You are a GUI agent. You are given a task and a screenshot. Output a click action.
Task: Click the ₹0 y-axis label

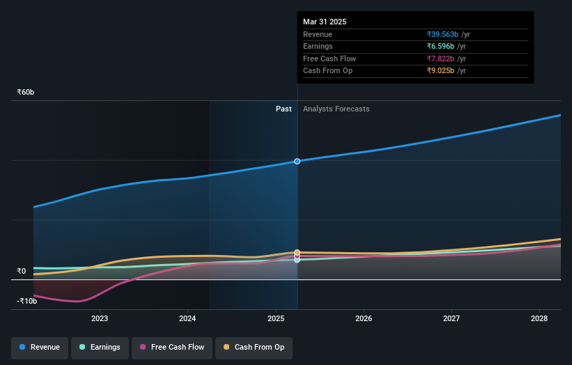(x=22, y=271)
